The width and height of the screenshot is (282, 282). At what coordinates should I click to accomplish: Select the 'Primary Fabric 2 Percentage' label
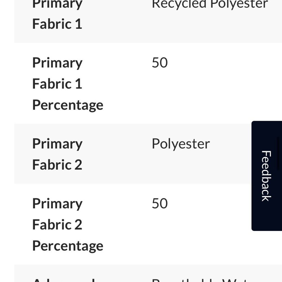coord(68,225)
